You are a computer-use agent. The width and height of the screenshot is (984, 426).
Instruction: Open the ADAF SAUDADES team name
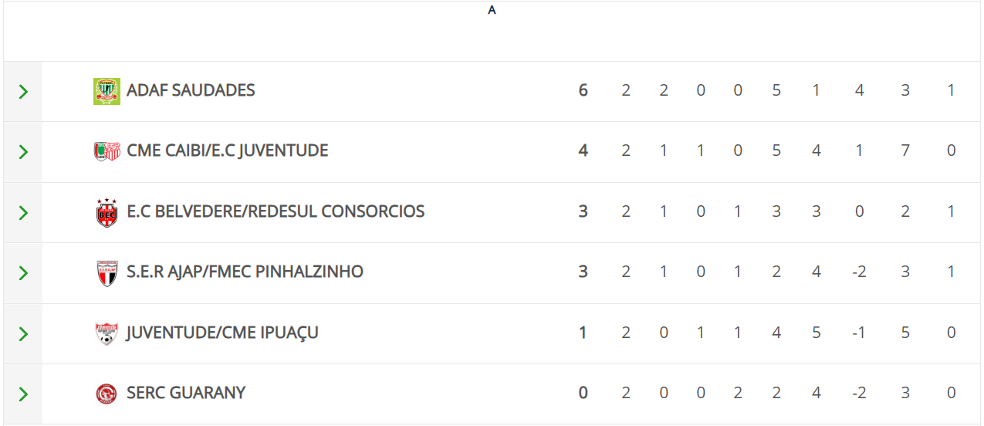(191, 90)
